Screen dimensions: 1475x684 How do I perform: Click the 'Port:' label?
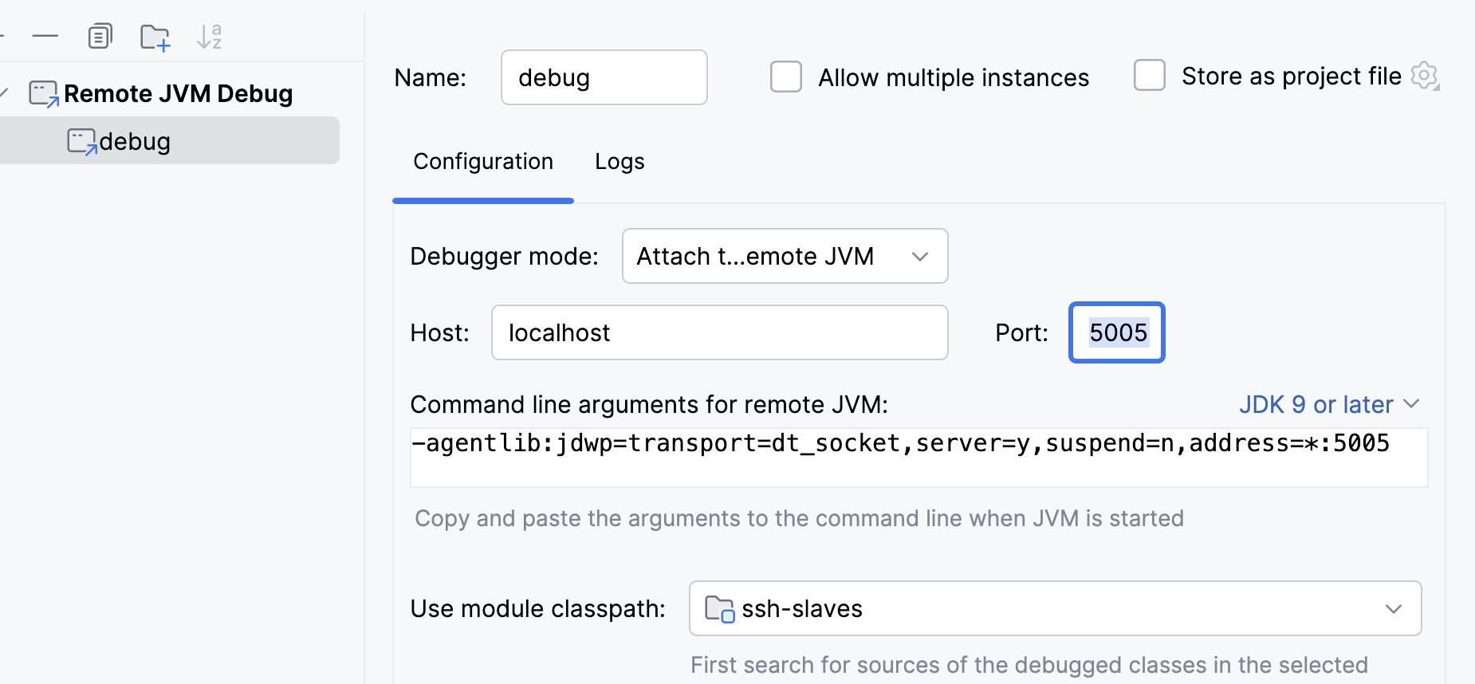pos(1021,333)
